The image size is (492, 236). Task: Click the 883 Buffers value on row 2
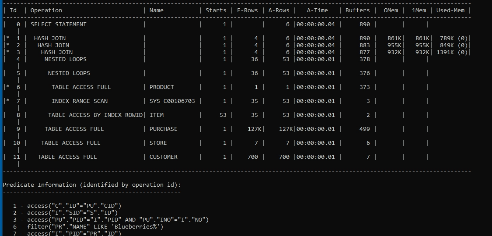pyautogui.click(x=365, y=45)
